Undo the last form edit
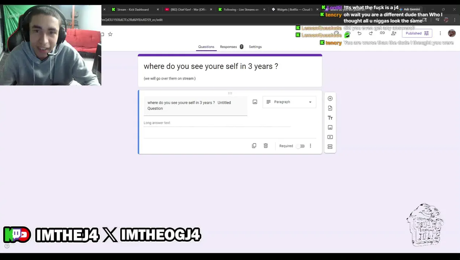This screenshot has width=460, height=260. [359, 33]
